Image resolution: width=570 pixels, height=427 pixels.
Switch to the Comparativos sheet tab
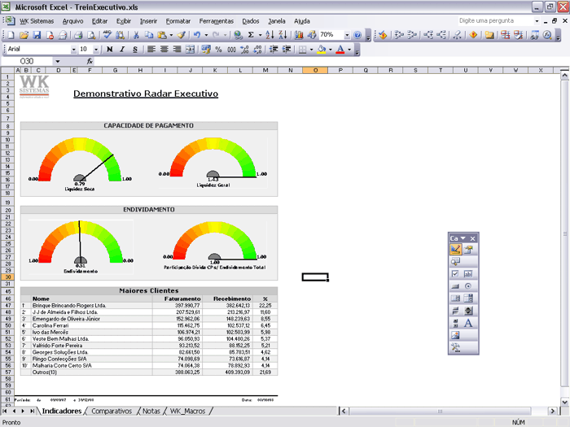112,411
